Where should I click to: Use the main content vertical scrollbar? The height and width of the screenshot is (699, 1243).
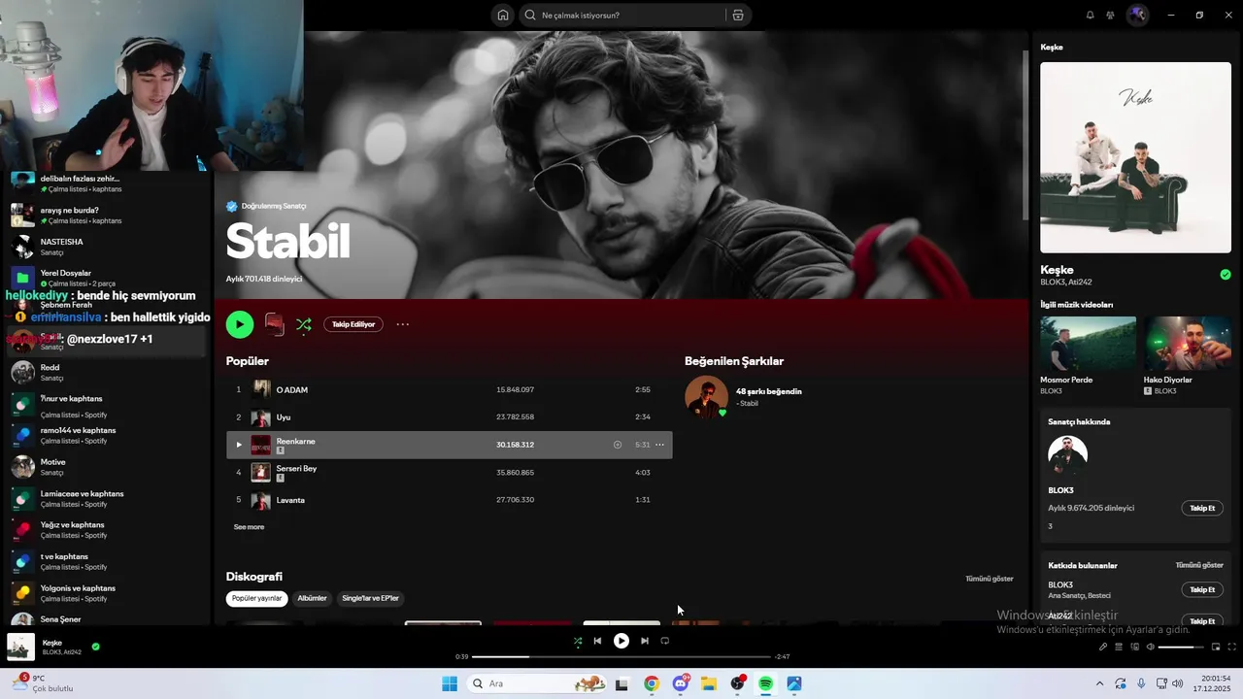pos(1025,134)
